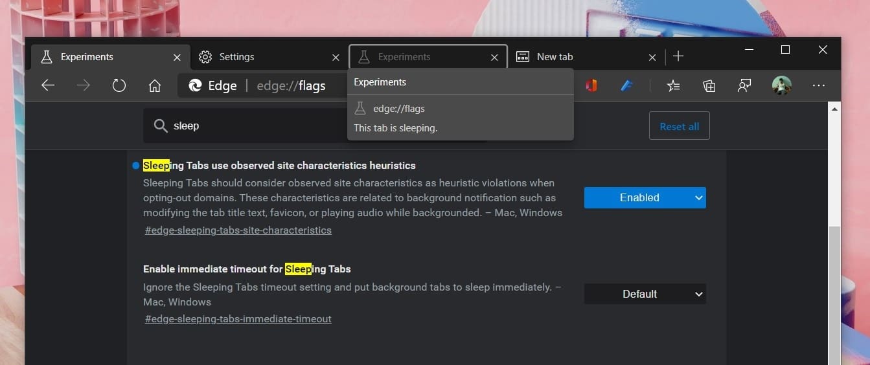Reload the page with the refresh icon
870x365 pixels.
pos(119,85)
